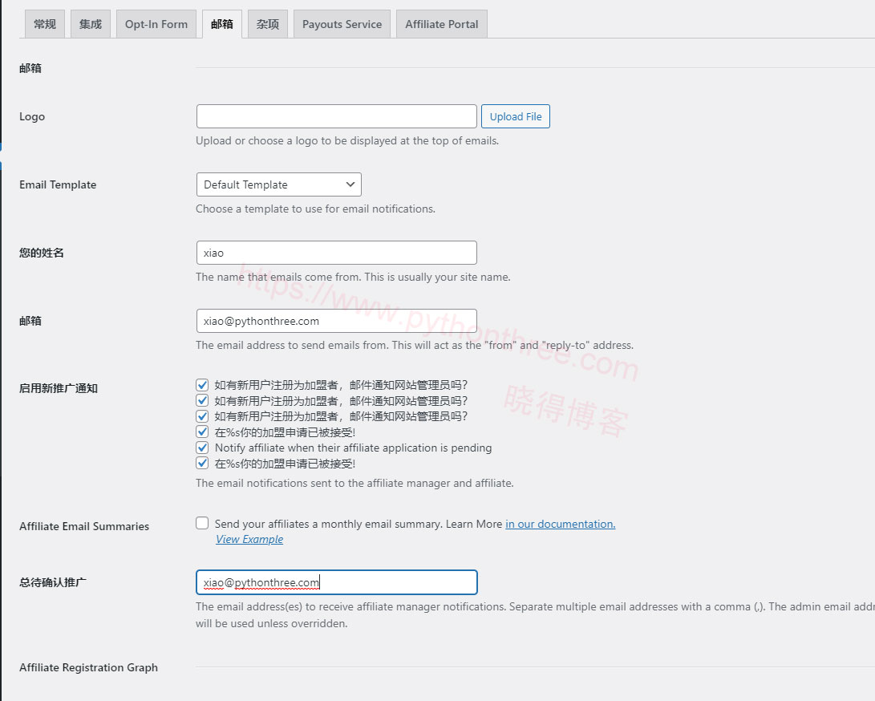The image size is (875, 701).
Task: Click 'The email notifications sent to' description text
Action: pos(354,483)
